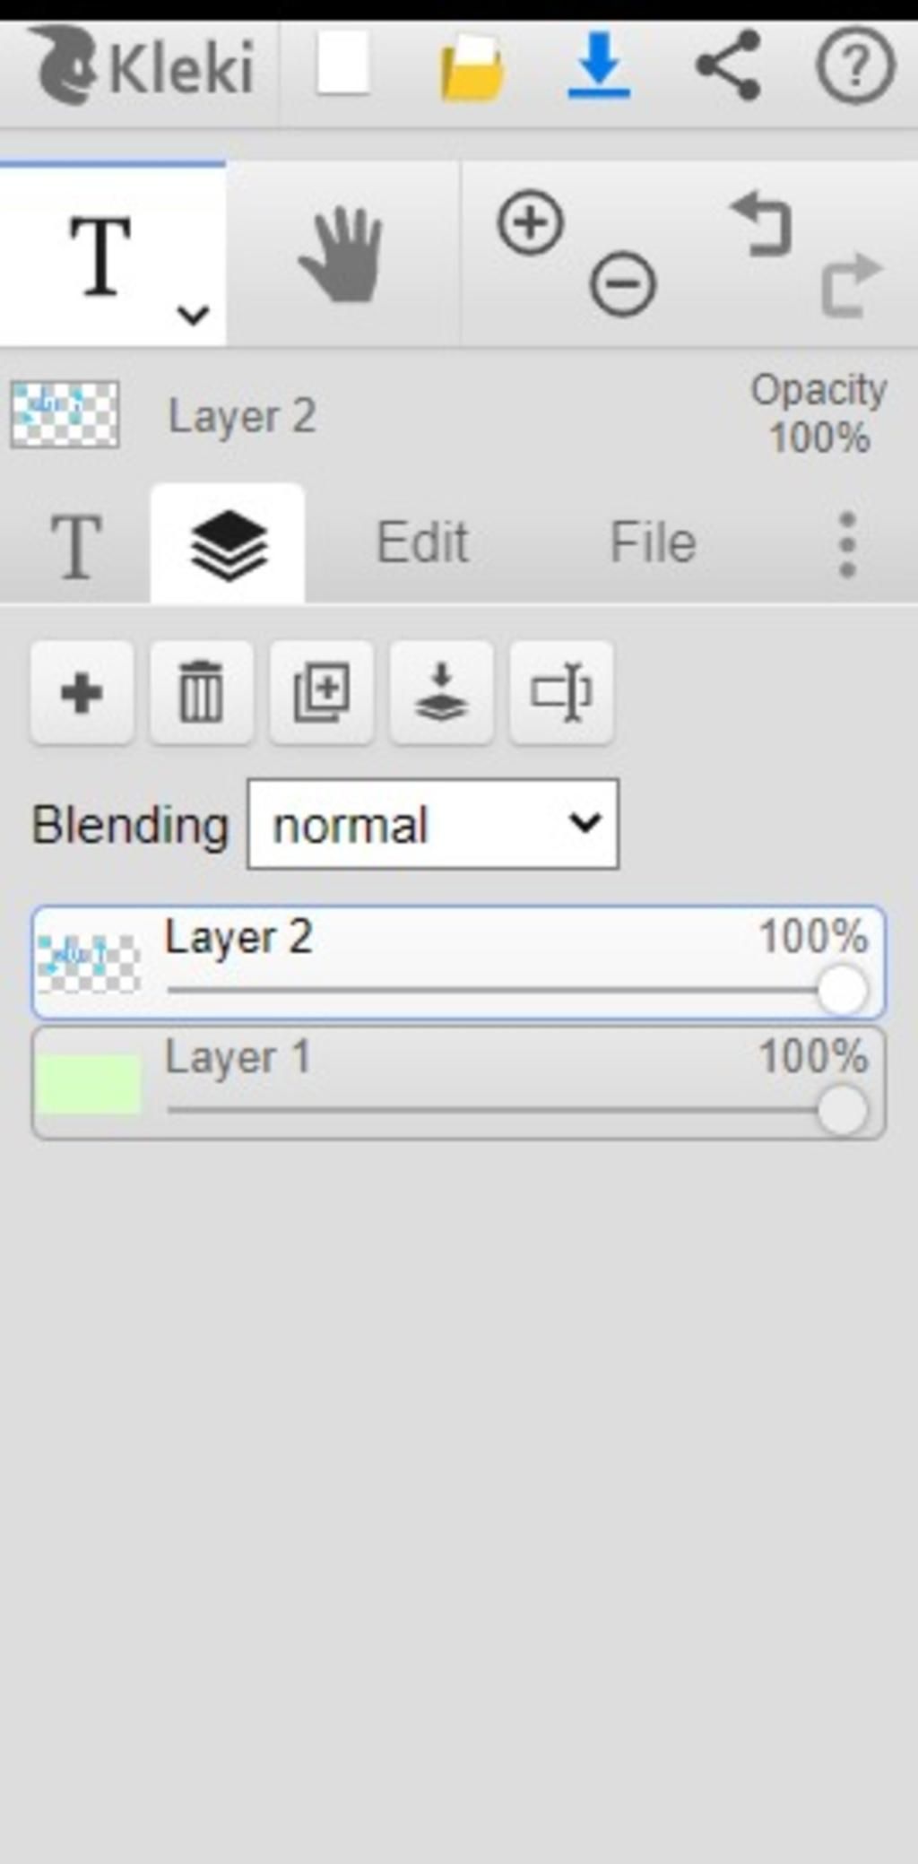Image resolution: width=918 pixels, height=1864 pixels.
Task: Open the Blending mode dropdown
Action: coord(433,824)
